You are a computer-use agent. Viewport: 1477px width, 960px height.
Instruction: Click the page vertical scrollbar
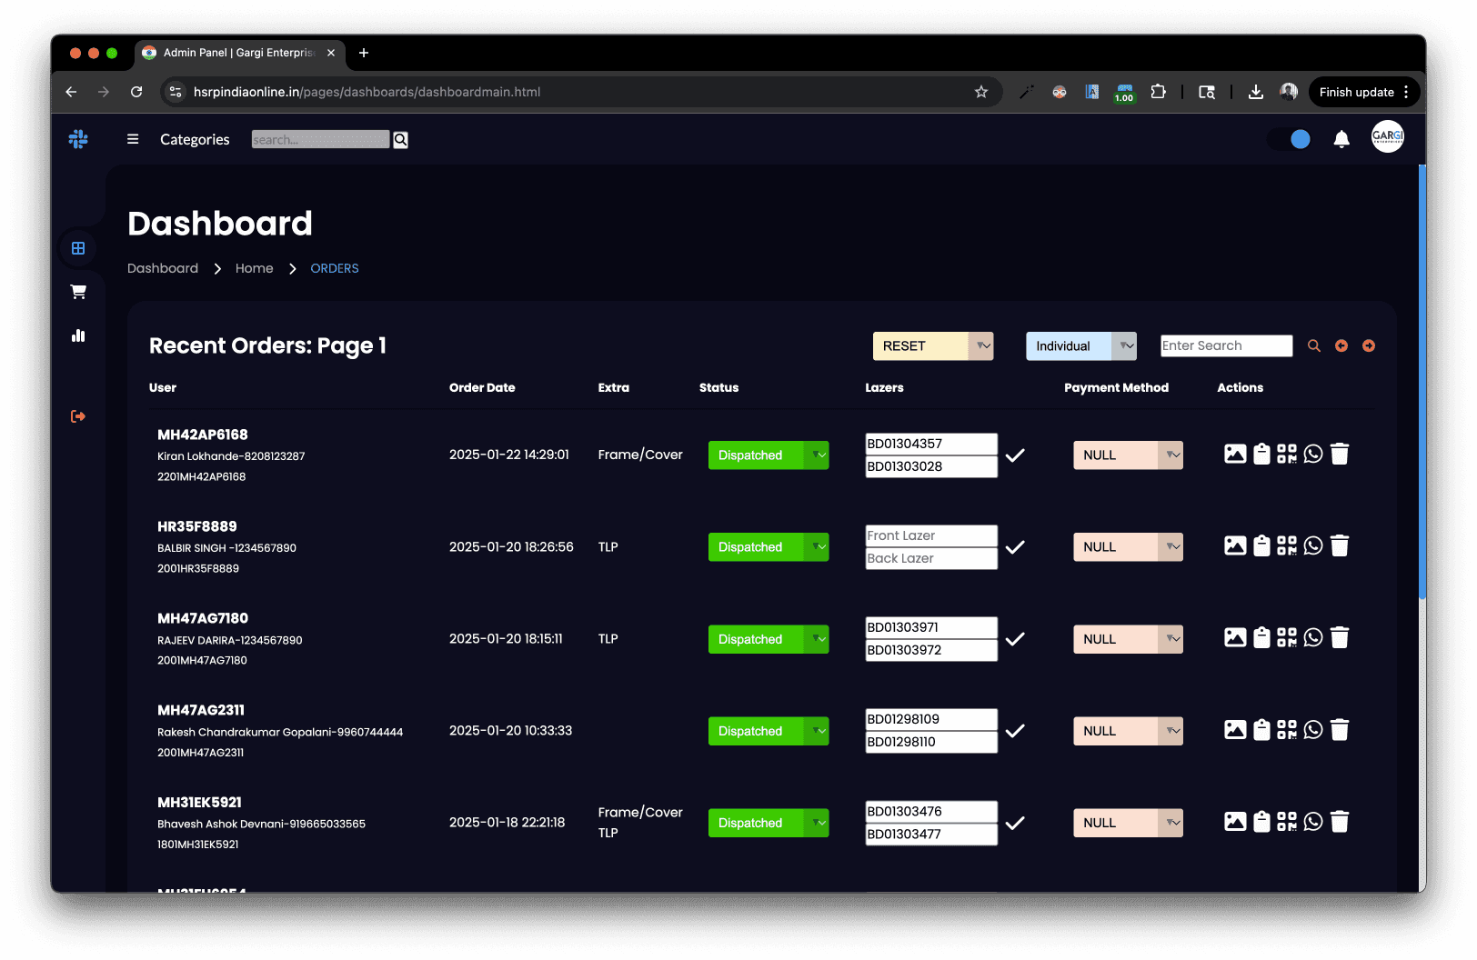[1422, 382]
